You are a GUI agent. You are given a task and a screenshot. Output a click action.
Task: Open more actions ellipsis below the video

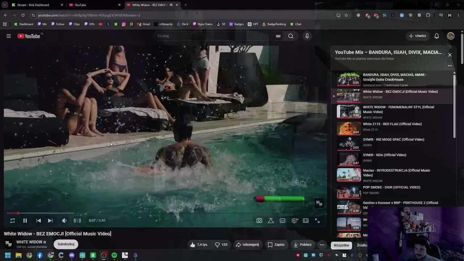(322, 245)
